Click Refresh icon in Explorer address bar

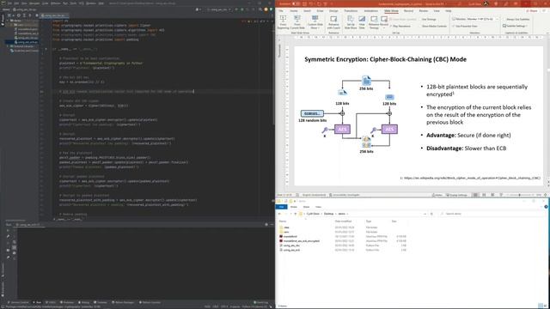pos(431,214)
